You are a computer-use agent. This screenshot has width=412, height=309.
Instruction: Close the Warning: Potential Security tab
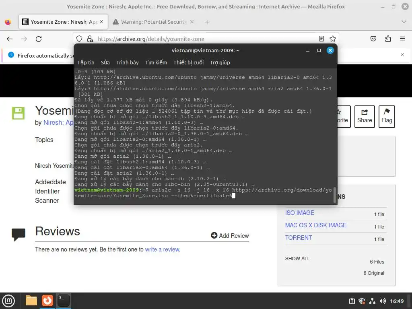[192, 22]
